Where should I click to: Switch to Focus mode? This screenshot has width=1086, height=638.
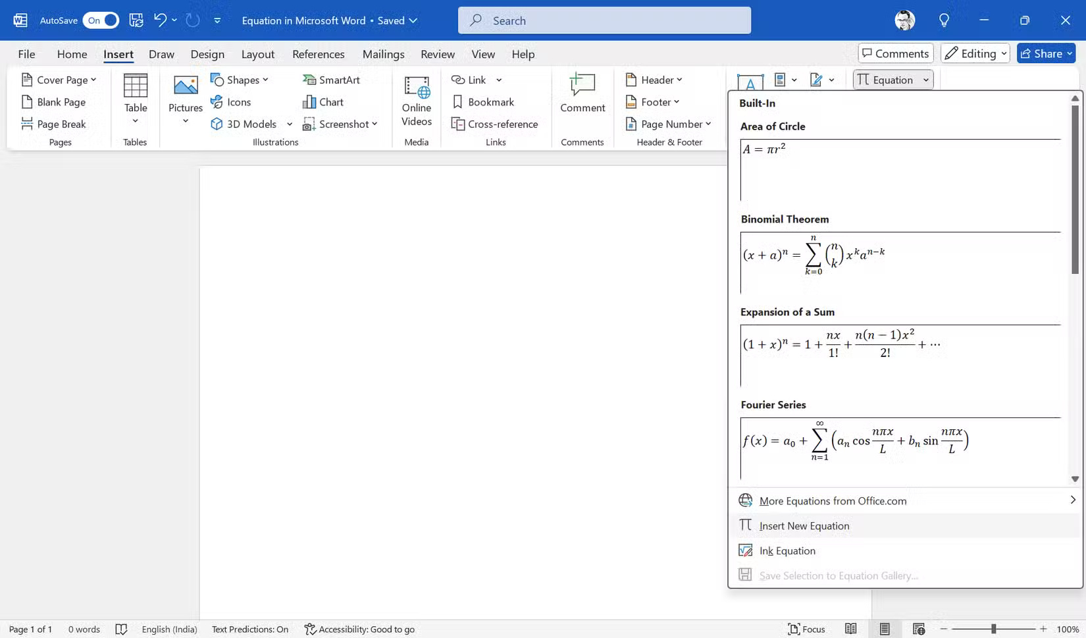pos(806,629)
